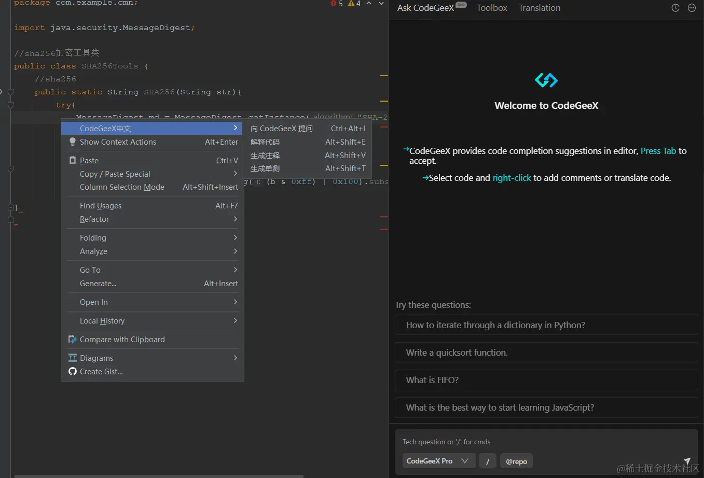The height and width of the screenshot is (478, 704).
Task: Click the Press Tab highlighted link
Action: coord(658,151)
